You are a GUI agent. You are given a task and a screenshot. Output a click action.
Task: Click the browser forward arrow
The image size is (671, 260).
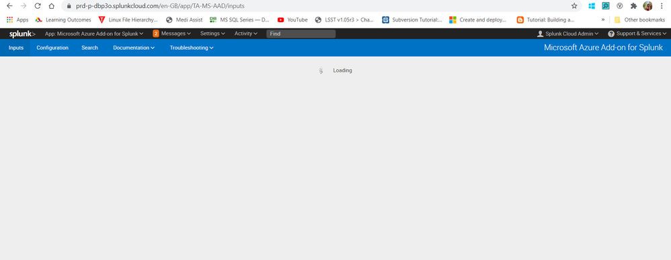24,6
